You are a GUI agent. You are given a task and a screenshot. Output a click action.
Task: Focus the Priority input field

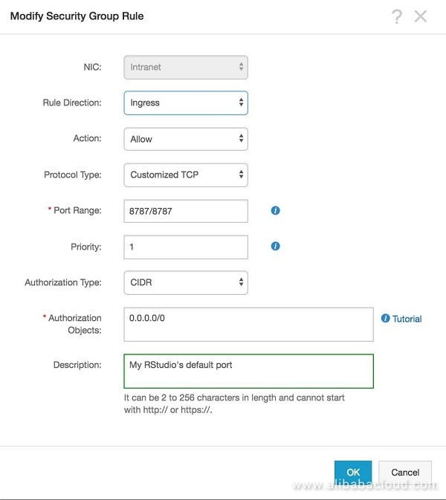tap(185, 247)
